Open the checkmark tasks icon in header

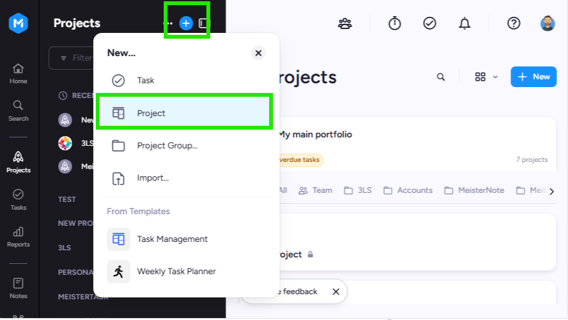tap(430, 23)
